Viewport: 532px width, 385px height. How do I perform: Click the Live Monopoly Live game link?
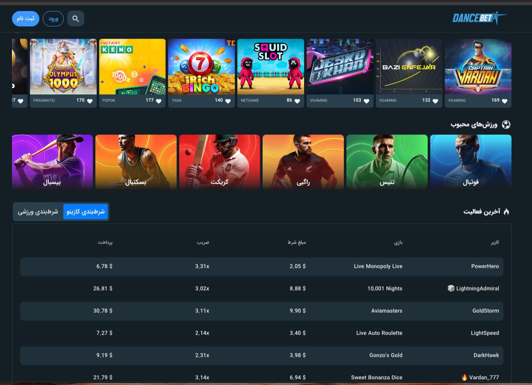(378, 266)
